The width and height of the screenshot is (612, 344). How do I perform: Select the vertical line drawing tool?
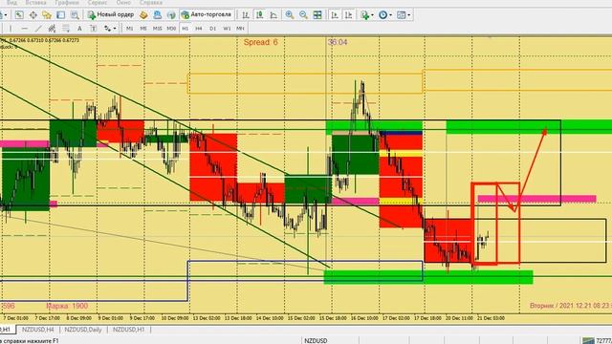(x=11, y=29)
